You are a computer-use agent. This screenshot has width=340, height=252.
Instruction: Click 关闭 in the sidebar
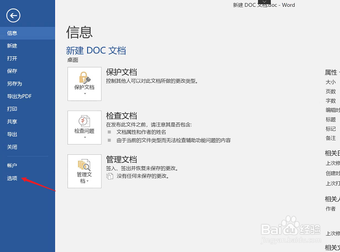[27, 147]
